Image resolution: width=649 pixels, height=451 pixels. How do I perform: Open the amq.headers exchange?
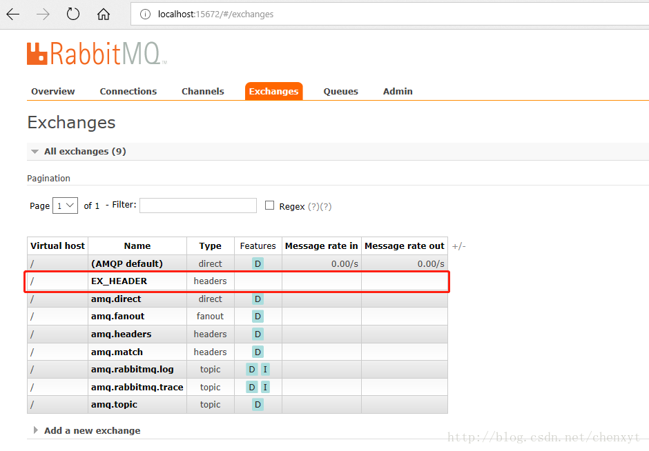(122, 334)
